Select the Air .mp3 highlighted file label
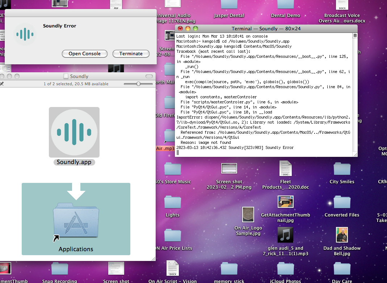 (x=165, y=149)
